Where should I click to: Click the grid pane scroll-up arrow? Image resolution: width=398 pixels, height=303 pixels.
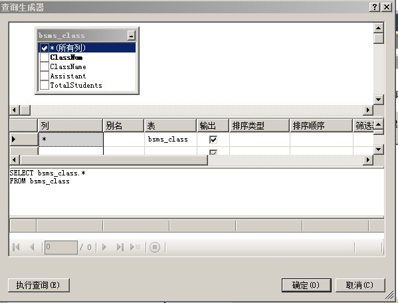coord(379,124)
